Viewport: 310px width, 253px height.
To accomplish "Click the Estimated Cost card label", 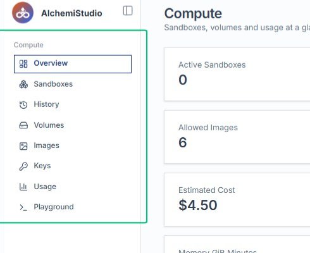I will pyautogui.click(x=206, y=190).
